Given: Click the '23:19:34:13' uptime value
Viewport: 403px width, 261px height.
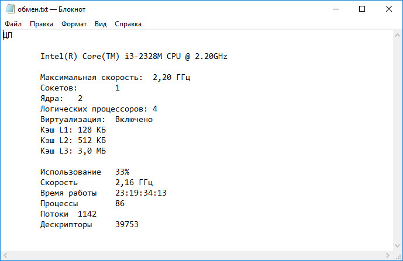Looking at the screenshot, I should point(141,193).
